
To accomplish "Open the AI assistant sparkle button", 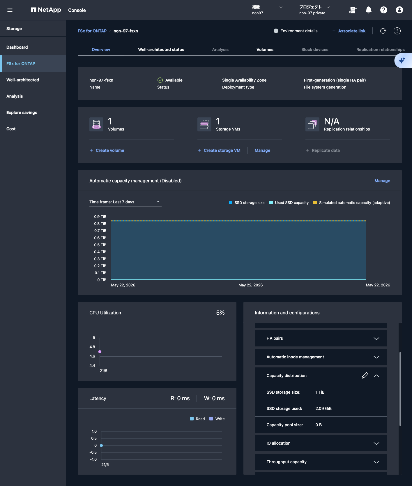I will (403, 61).
